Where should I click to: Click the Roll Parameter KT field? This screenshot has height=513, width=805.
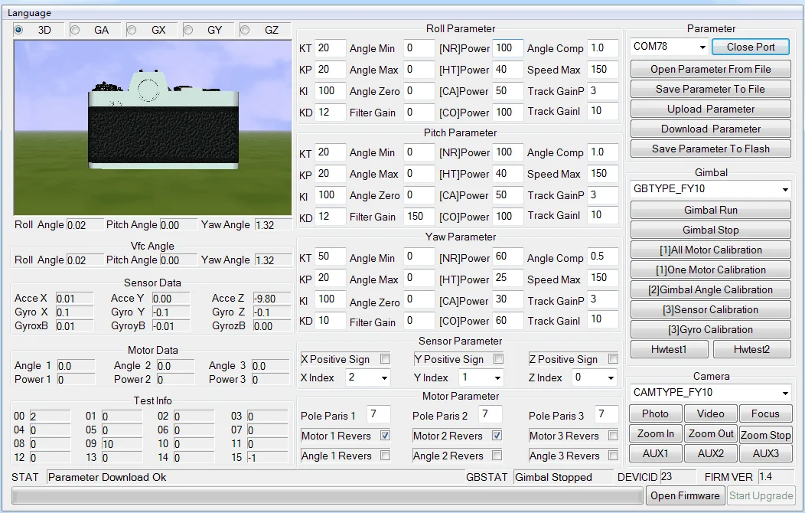click(330, 47)
